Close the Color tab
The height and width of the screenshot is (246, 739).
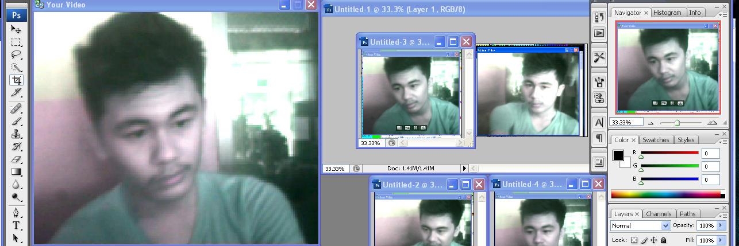634,140
